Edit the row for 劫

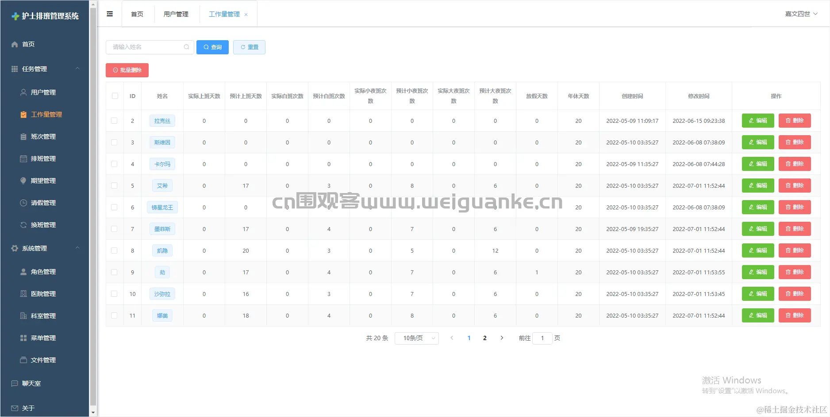click(x=758, y=272)
